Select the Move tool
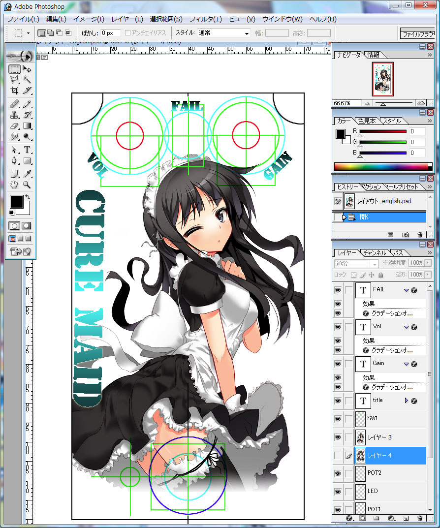Viewport: 440px width, 528px height. [27, 69]
